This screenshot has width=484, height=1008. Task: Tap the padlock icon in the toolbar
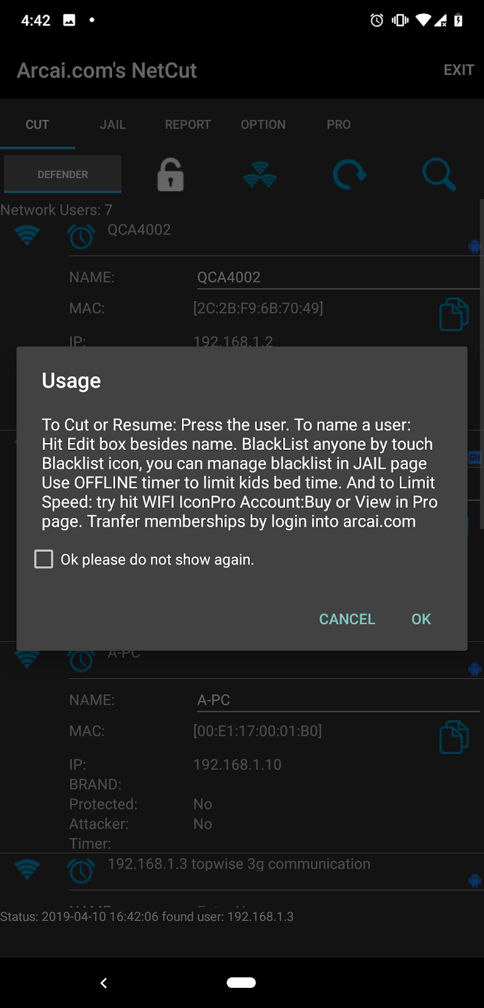[x=171, y=175]
